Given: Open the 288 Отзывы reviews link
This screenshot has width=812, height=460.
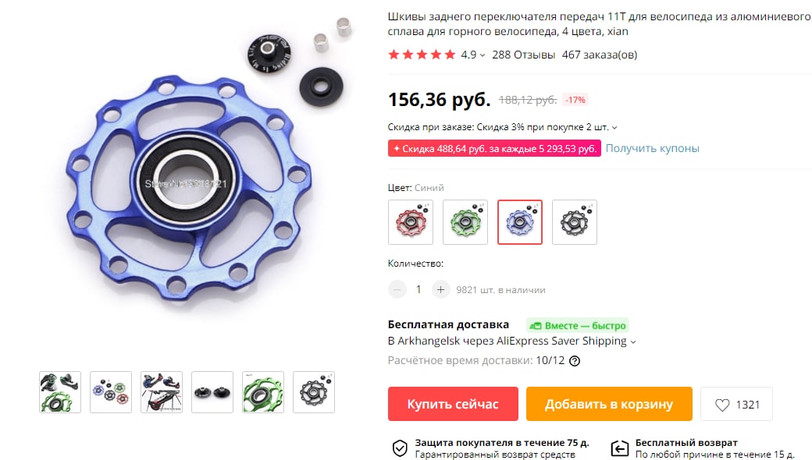Looking at the screenshot, I should [x=524, y=55].
